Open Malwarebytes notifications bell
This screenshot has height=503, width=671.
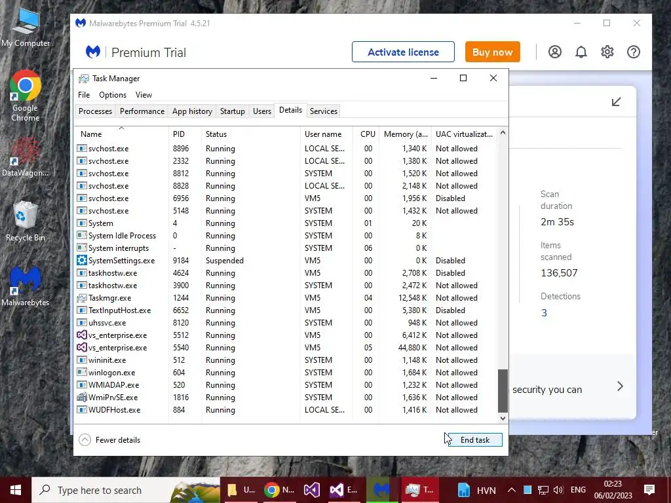(581, 52)
